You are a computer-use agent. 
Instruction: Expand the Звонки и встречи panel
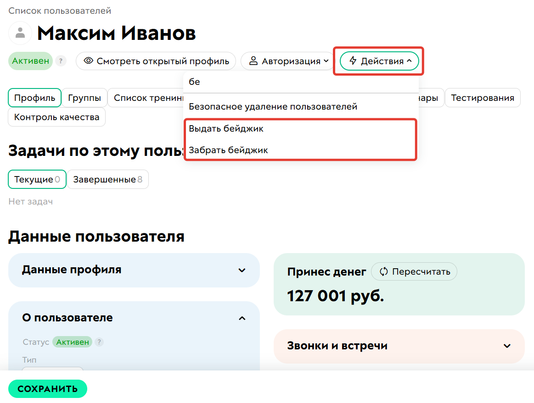tap(506, 346)
